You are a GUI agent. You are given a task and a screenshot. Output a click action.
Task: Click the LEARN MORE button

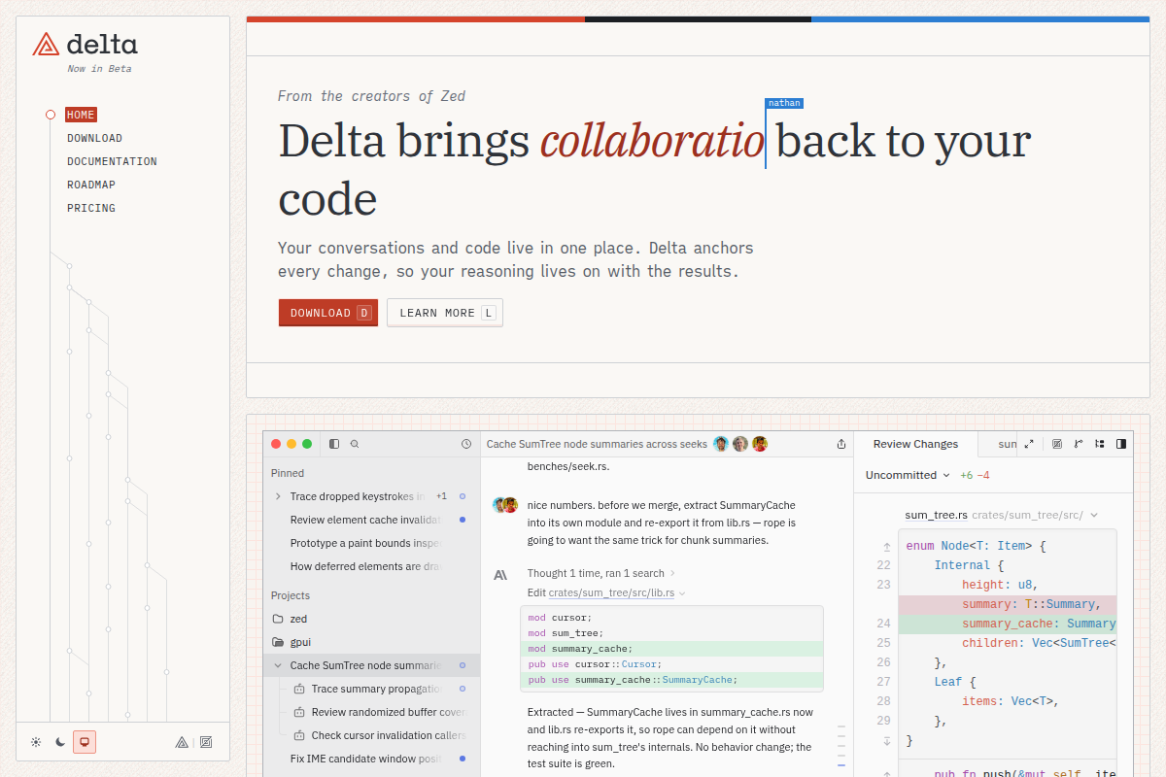[445, 313]
